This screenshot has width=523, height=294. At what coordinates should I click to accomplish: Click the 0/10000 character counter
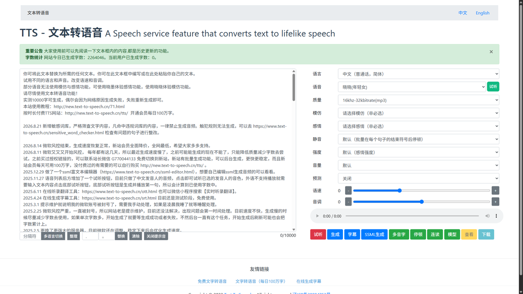pyautogui.click(x=288, y=236)
